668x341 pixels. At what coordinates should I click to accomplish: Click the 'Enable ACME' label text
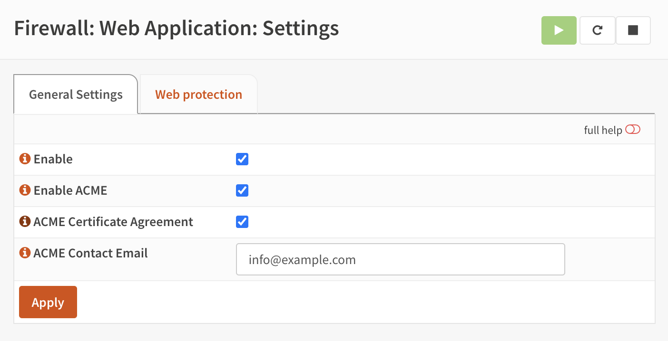(70, 190)
